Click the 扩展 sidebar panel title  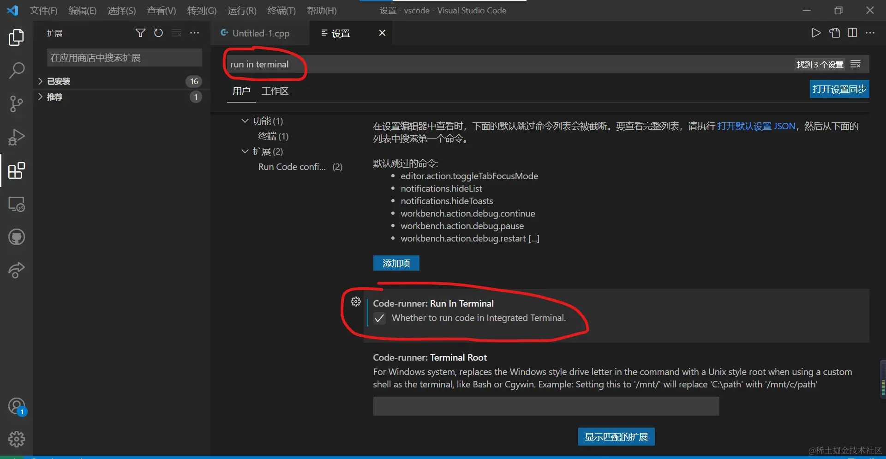tap(54, 33)
